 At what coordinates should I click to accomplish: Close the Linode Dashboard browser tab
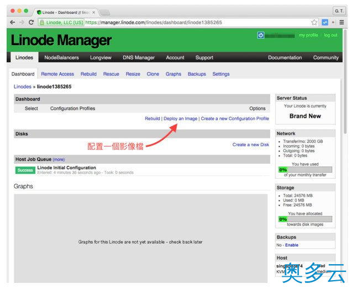[94, 13]
